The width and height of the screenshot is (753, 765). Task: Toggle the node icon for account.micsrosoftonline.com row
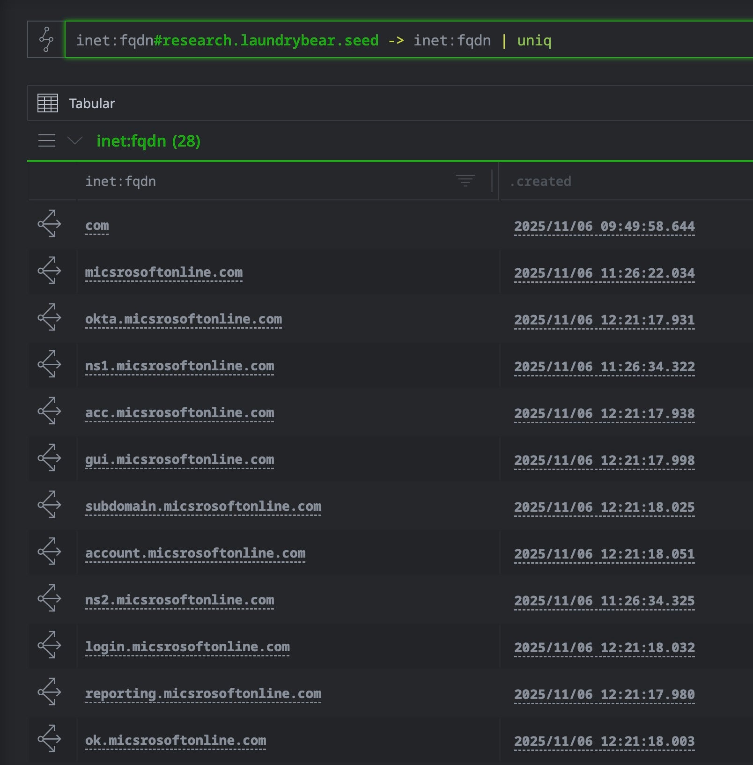pyautogui.click(x=49, y=552)
